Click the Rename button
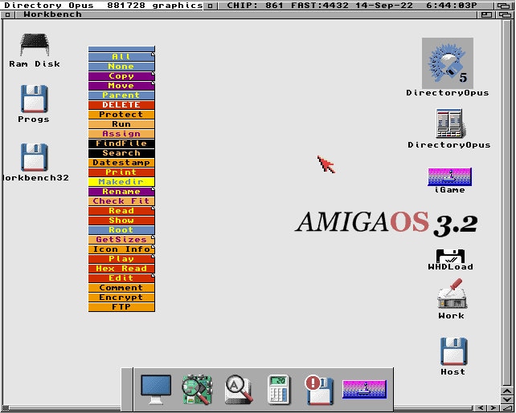 [x=121, y=192]
